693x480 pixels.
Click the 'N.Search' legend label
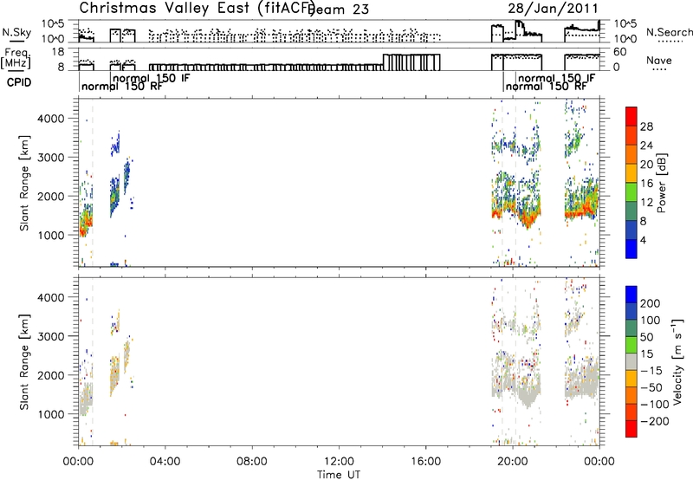coord(669,32)
